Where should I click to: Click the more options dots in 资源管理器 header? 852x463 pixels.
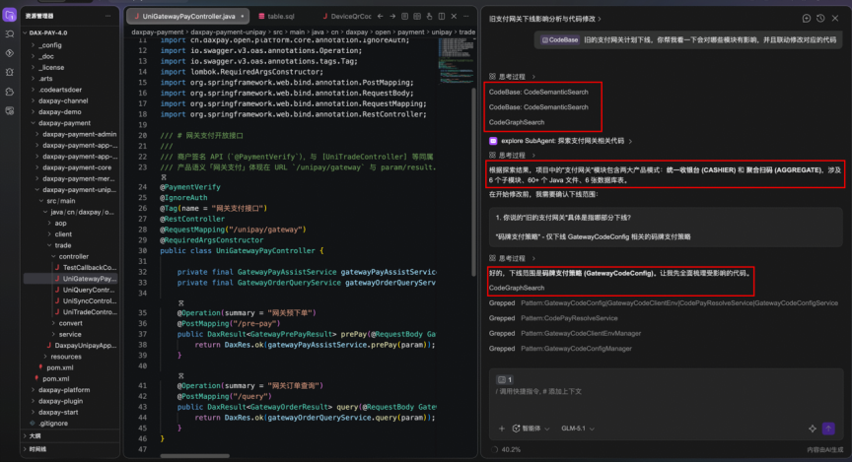pos(108,16)
